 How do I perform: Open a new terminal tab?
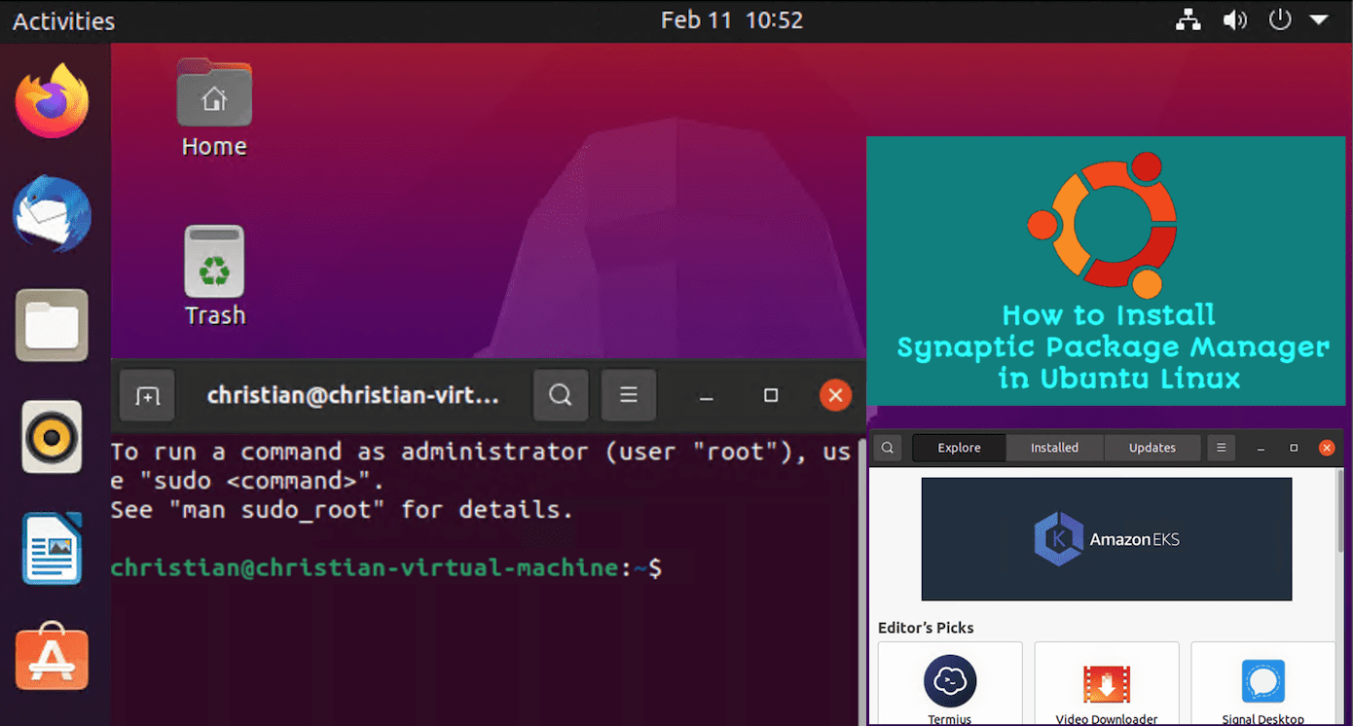(x=147, y=395)
